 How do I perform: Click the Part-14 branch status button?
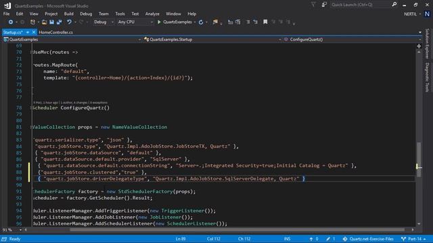pyautogui.click(x=413, y=239)
